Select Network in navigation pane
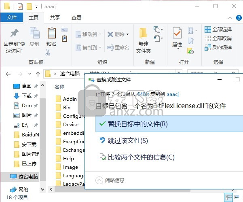 tap(19, 189)
